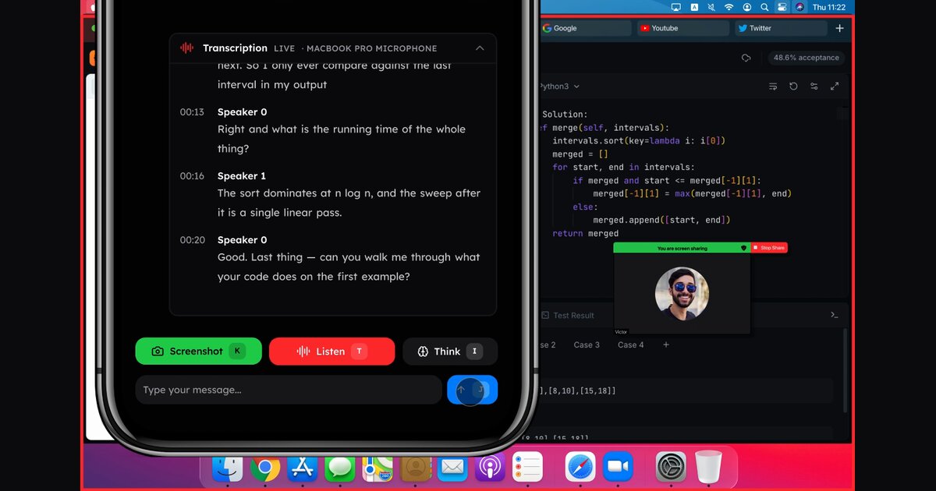
Task: Click the shield icon on the screen sharing bar
Action: (743, 248)
